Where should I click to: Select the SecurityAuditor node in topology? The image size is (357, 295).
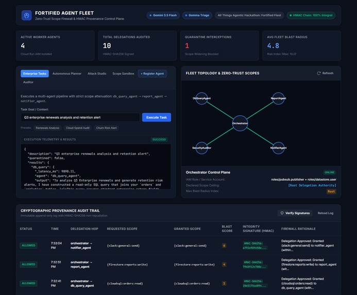coord(202,148)
